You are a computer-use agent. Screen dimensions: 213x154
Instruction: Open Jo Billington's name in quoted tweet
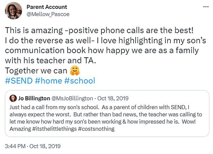[x=33, y=98]
